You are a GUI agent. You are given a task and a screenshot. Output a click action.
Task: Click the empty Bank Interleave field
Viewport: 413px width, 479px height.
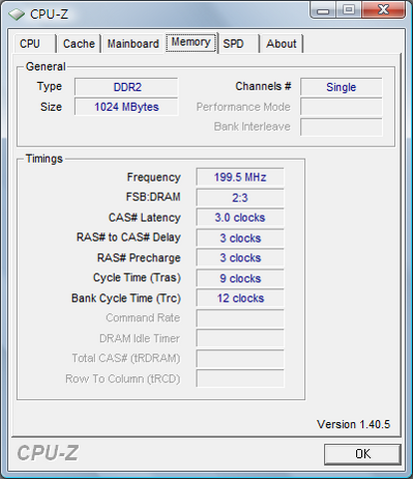pyautogui.click(x=341, y=127)
